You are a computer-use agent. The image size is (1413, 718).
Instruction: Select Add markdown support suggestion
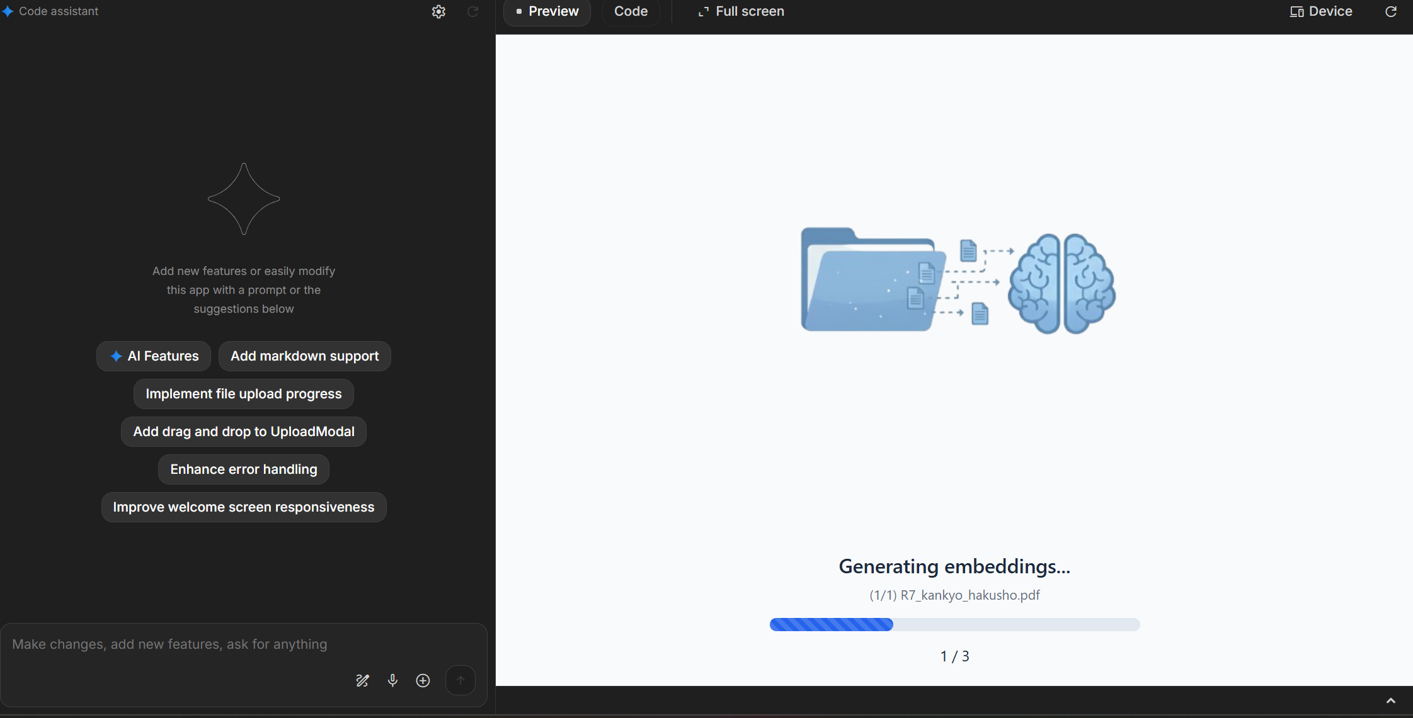point(304,356)
